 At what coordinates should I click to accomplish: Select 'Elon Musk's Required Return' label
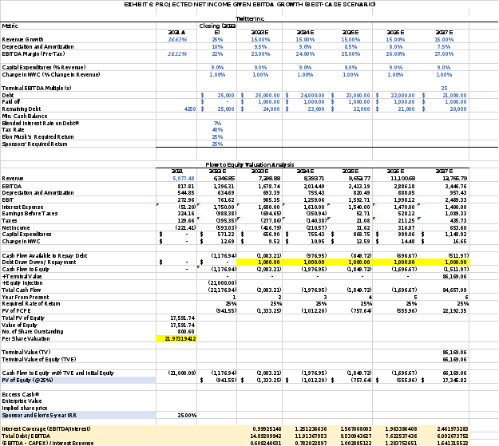click(38, 136)
